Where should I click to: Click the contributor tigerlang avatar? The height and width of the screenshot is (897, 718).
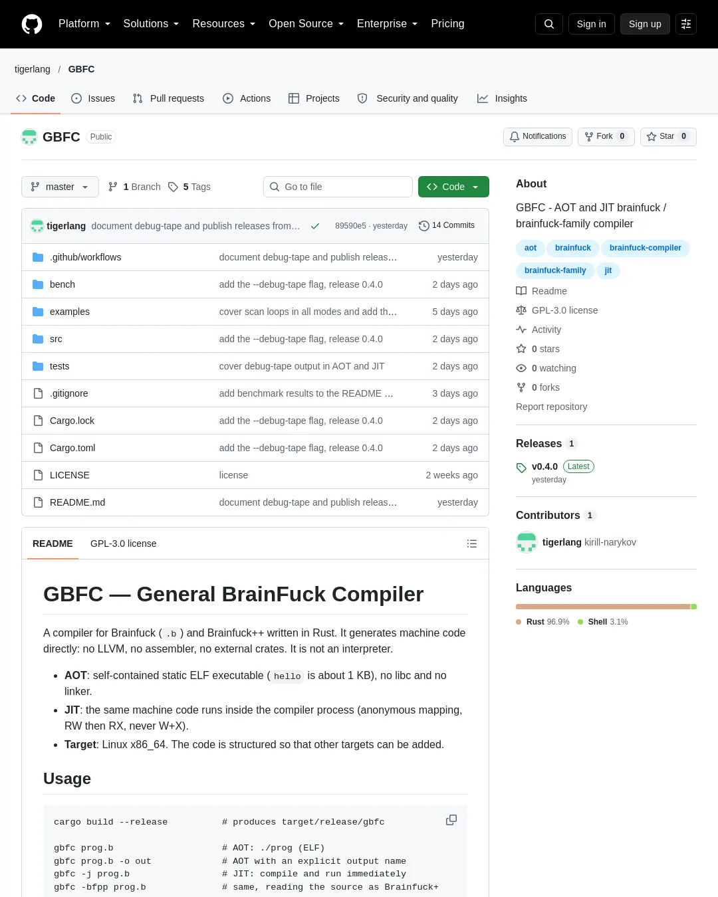[x=527, y=542]
